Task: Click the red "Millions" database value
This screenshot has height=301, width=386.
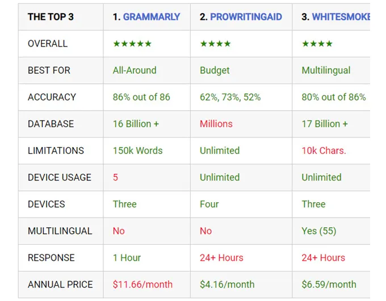Action: pyautogui.click(x=216, y=124)
